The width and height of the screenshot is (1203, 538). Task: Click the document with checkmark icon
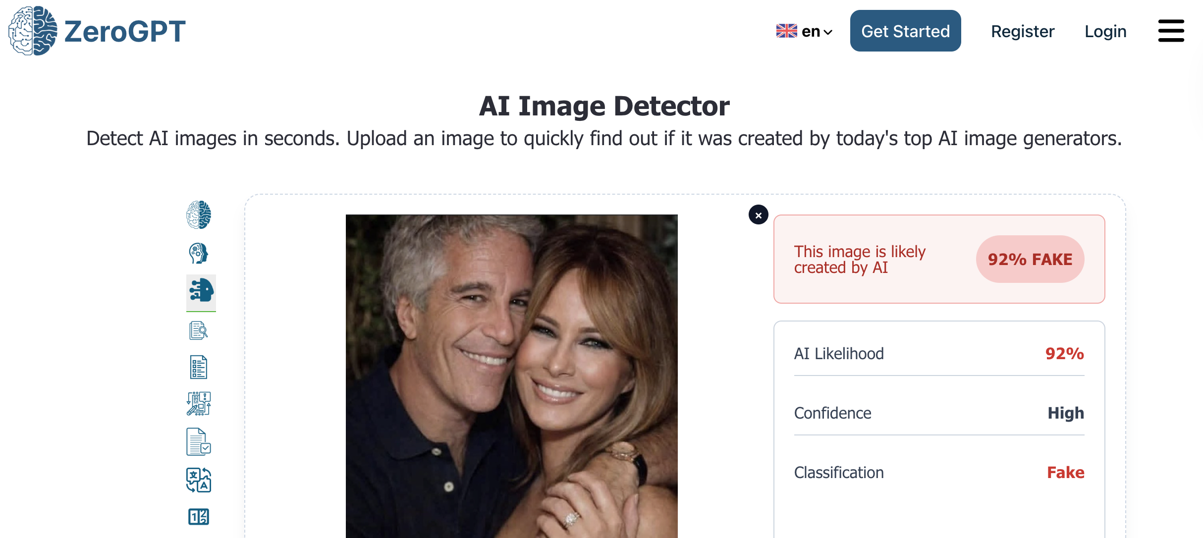[199, 442]
